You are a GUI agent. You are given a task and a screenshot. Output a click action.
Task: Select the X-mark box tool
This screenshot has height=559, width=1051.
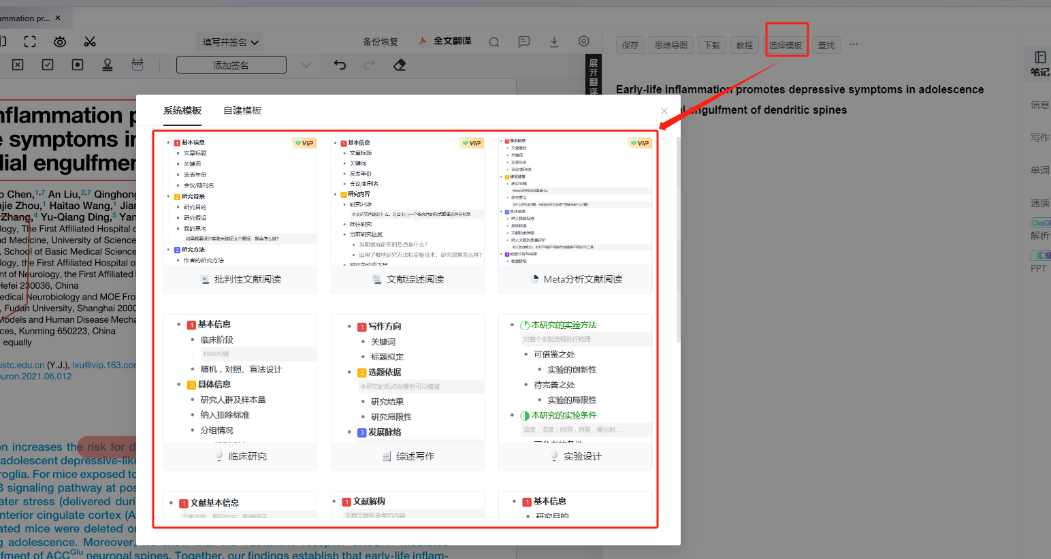[18, 65]
